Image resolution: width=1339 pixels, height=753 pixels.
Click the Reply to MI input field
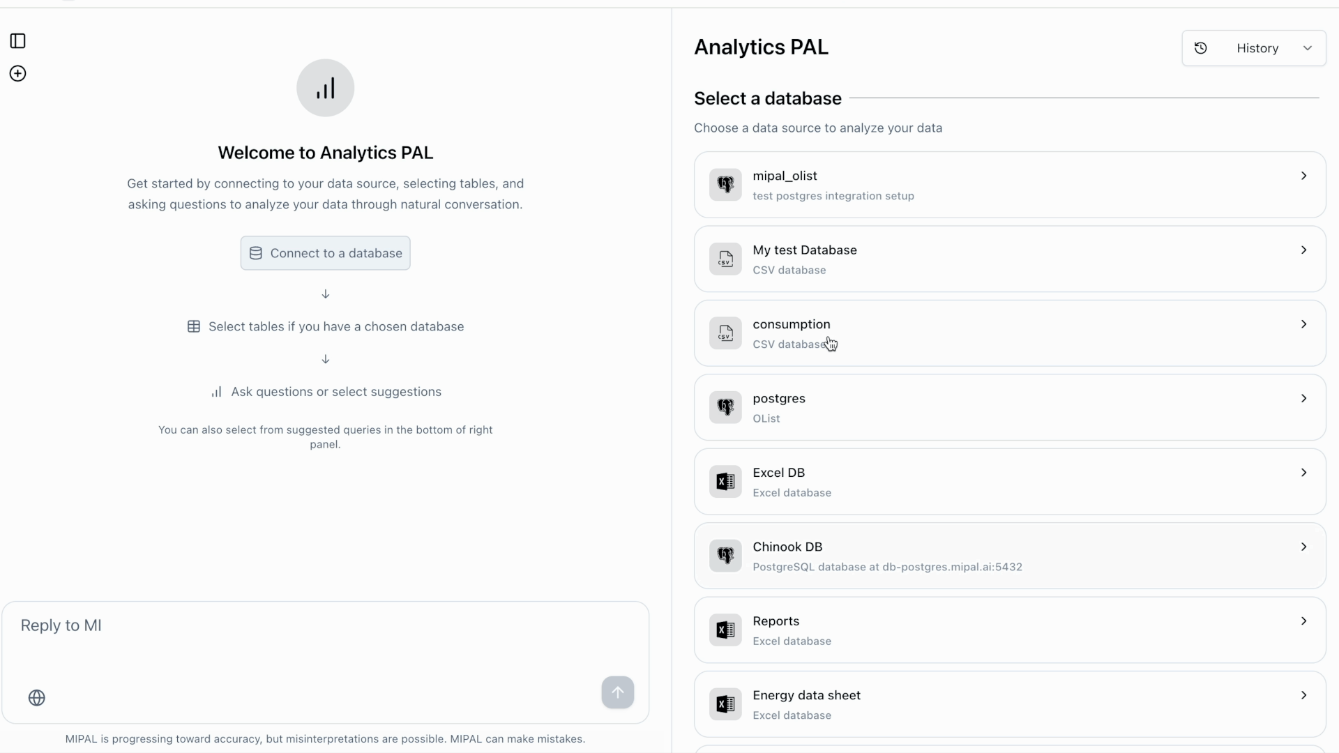279,625
